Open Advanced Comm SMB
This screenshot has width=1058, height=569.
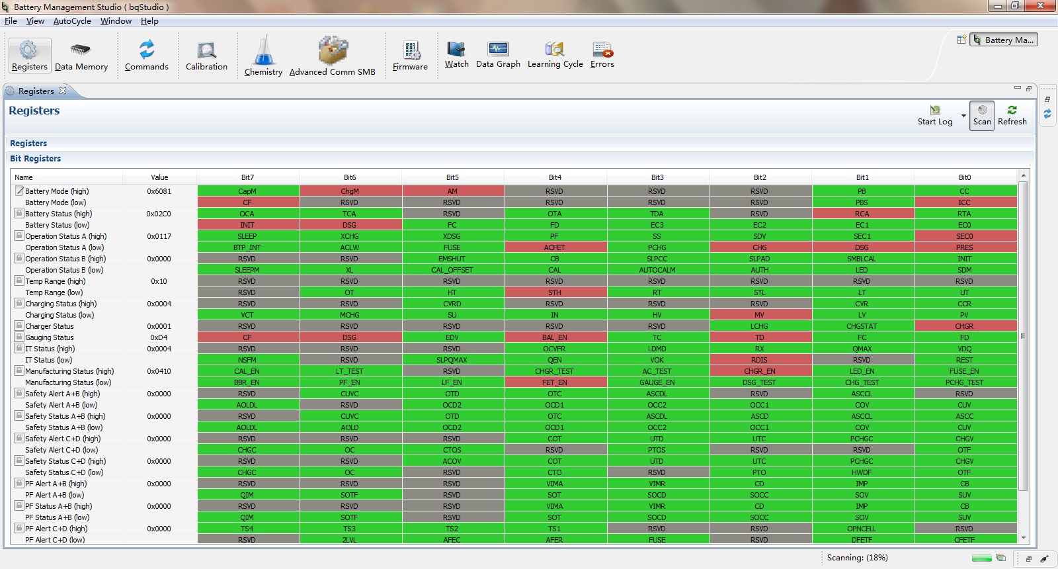[333, 56]
